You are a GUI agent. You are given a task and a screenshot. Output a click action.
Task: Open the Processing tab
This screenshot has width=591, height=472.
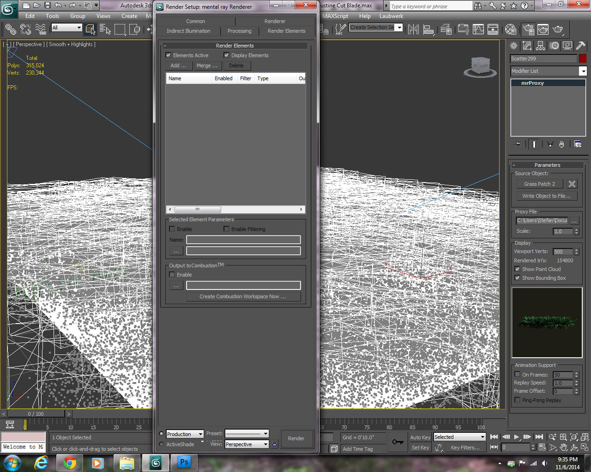pos(239,31)
